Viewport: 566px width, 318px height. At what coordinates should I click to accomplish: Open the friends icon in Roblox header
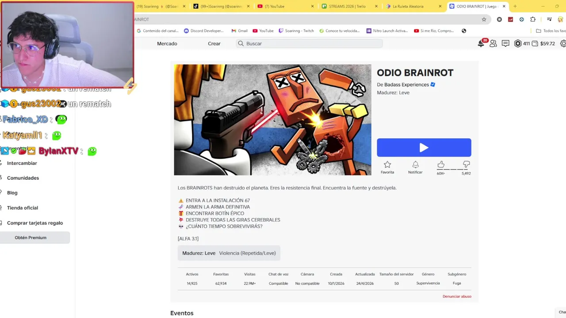[x=493, y=43]
